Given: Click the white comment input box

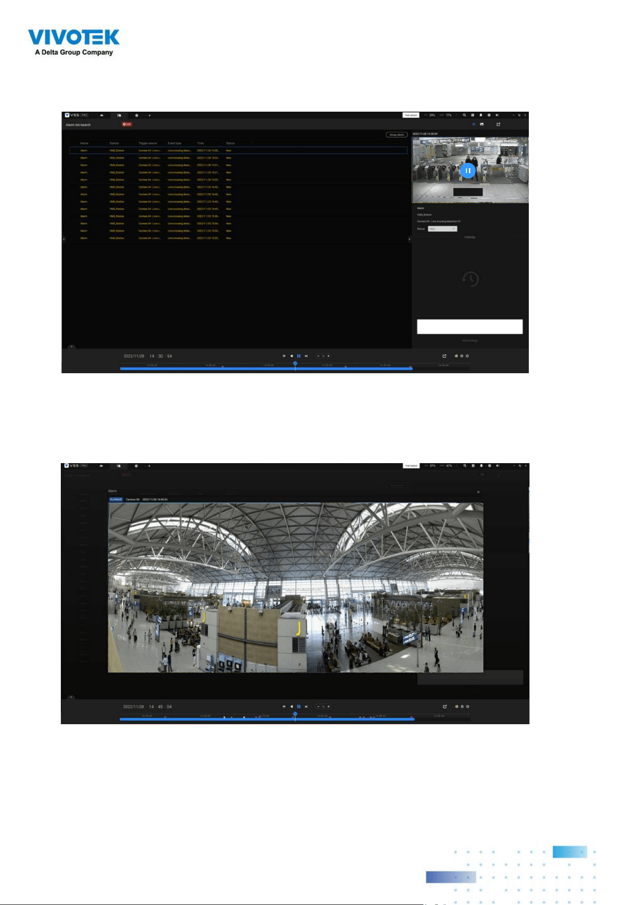Looking at the screenshot, I should pyautogui.click(x=470, y=326).
